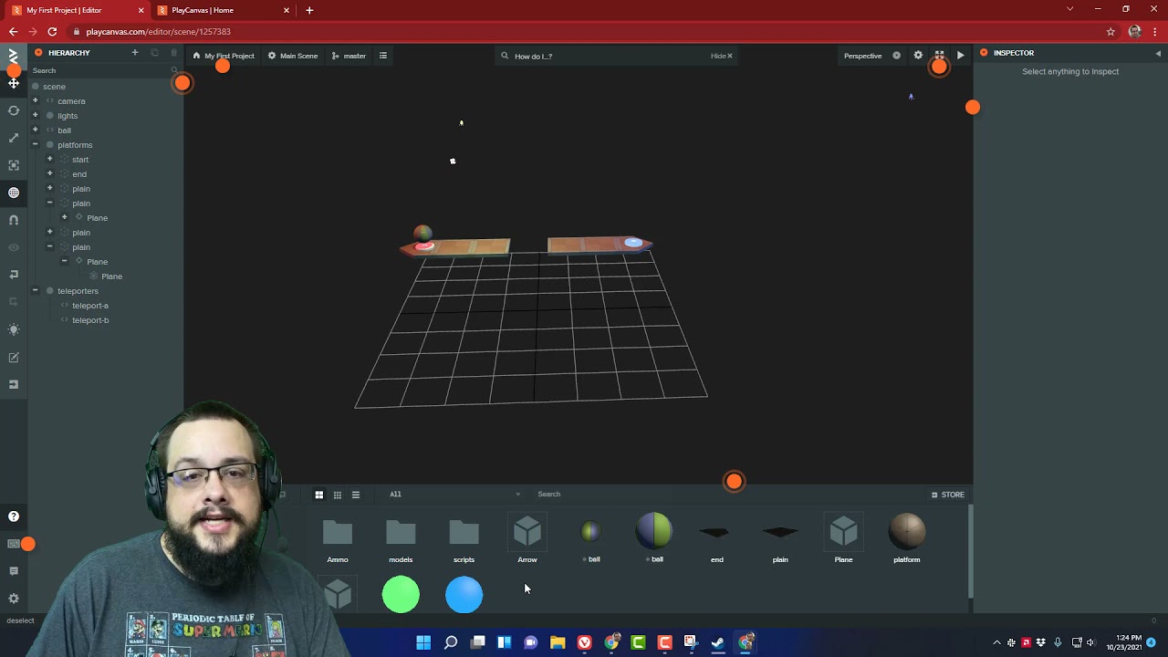Viewport: 1168px width, 657px height.
Task: Click the render mode circle icon
Action: tap(896, 56)
